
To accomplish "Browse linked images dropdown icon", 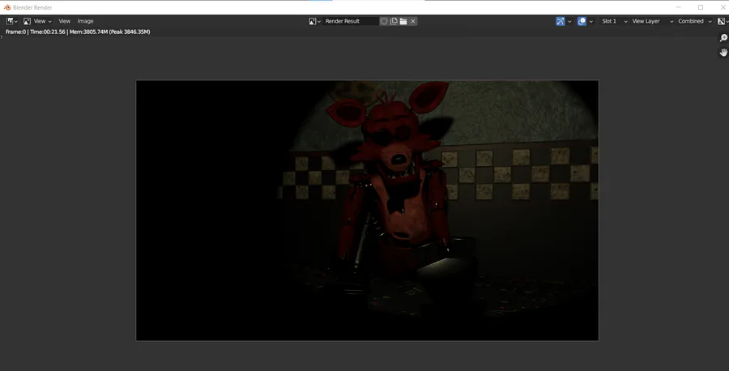I will 315,21.
